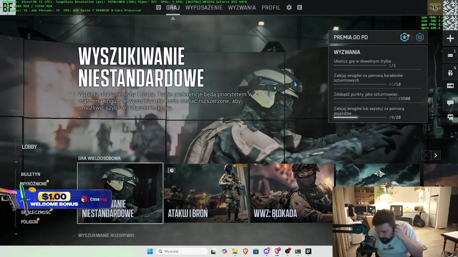This screenshot has height=257, width=458.
Task: Open the hardware boost badge icon in Premia panel
Action: 420,37
